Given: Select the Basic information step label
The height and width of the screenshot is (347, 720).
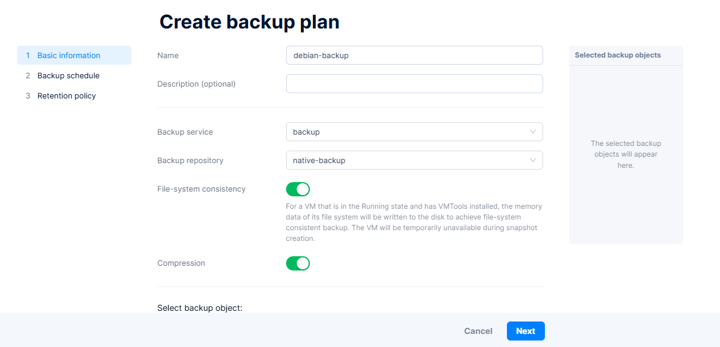Looking at the screenshot, I should pyautogui.click(x=69, y=55).
